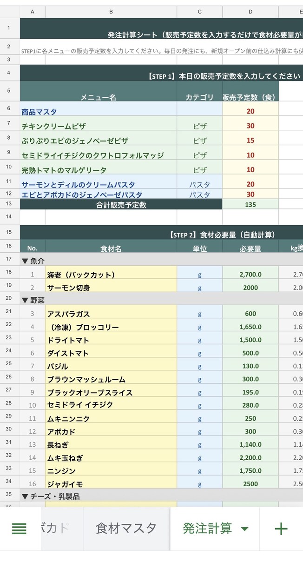Open the 発注計算 tab dropdown arrow
Image resolution: width=303 pixels, height=577 pixels.
(x=244, y=529)
